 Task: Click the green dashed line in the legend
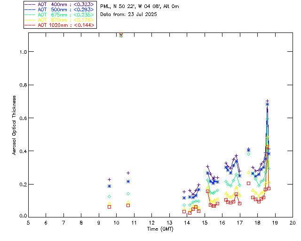30,15
